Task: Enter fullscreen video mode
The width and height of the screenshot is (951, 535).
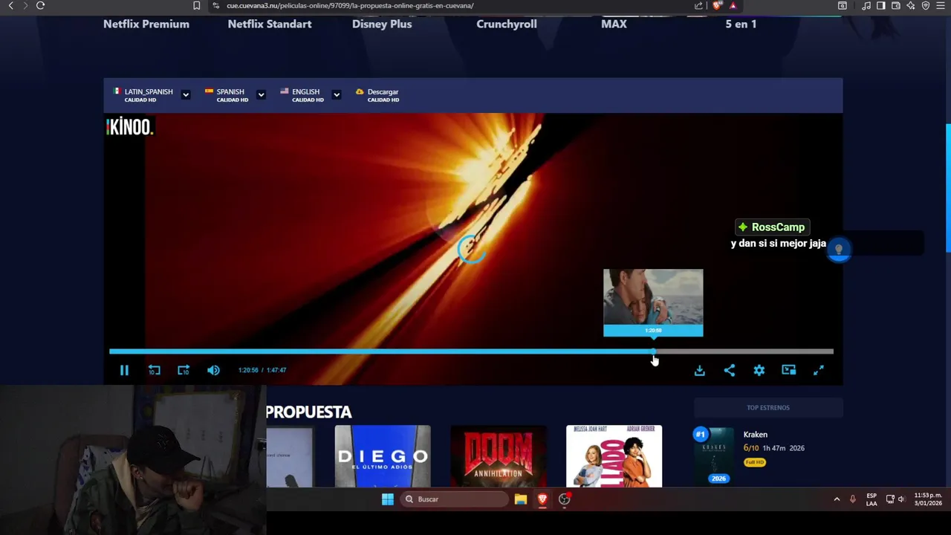Action: [x=818, y=370]
